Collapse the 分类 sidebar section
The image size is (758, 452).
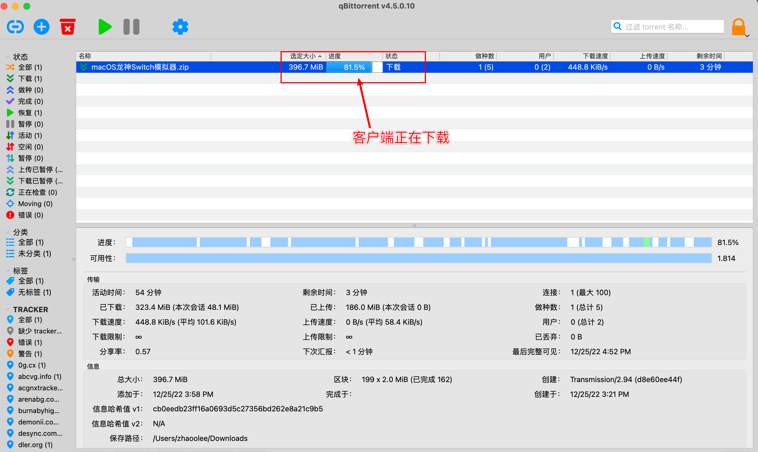[7, 232]
